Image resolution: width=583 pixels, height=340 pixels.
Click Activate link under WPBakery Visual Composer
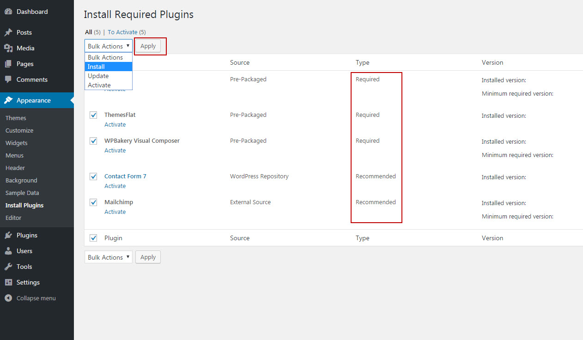(115, 150)
